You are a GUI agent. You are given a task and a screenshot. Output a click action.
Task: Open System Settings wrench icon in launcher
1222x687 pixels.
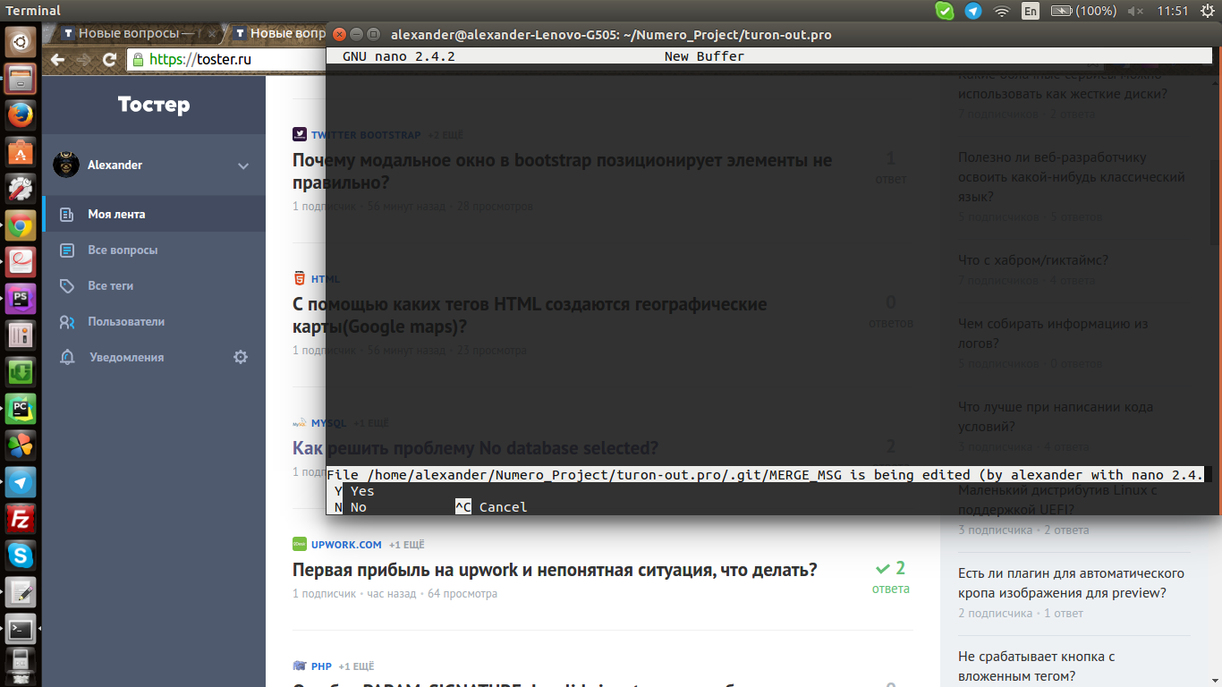pyautogui.click(x=21, y=189)
